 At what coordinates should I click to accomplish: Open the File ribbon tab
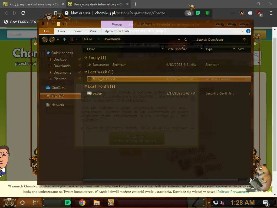(x=47, y=31)
